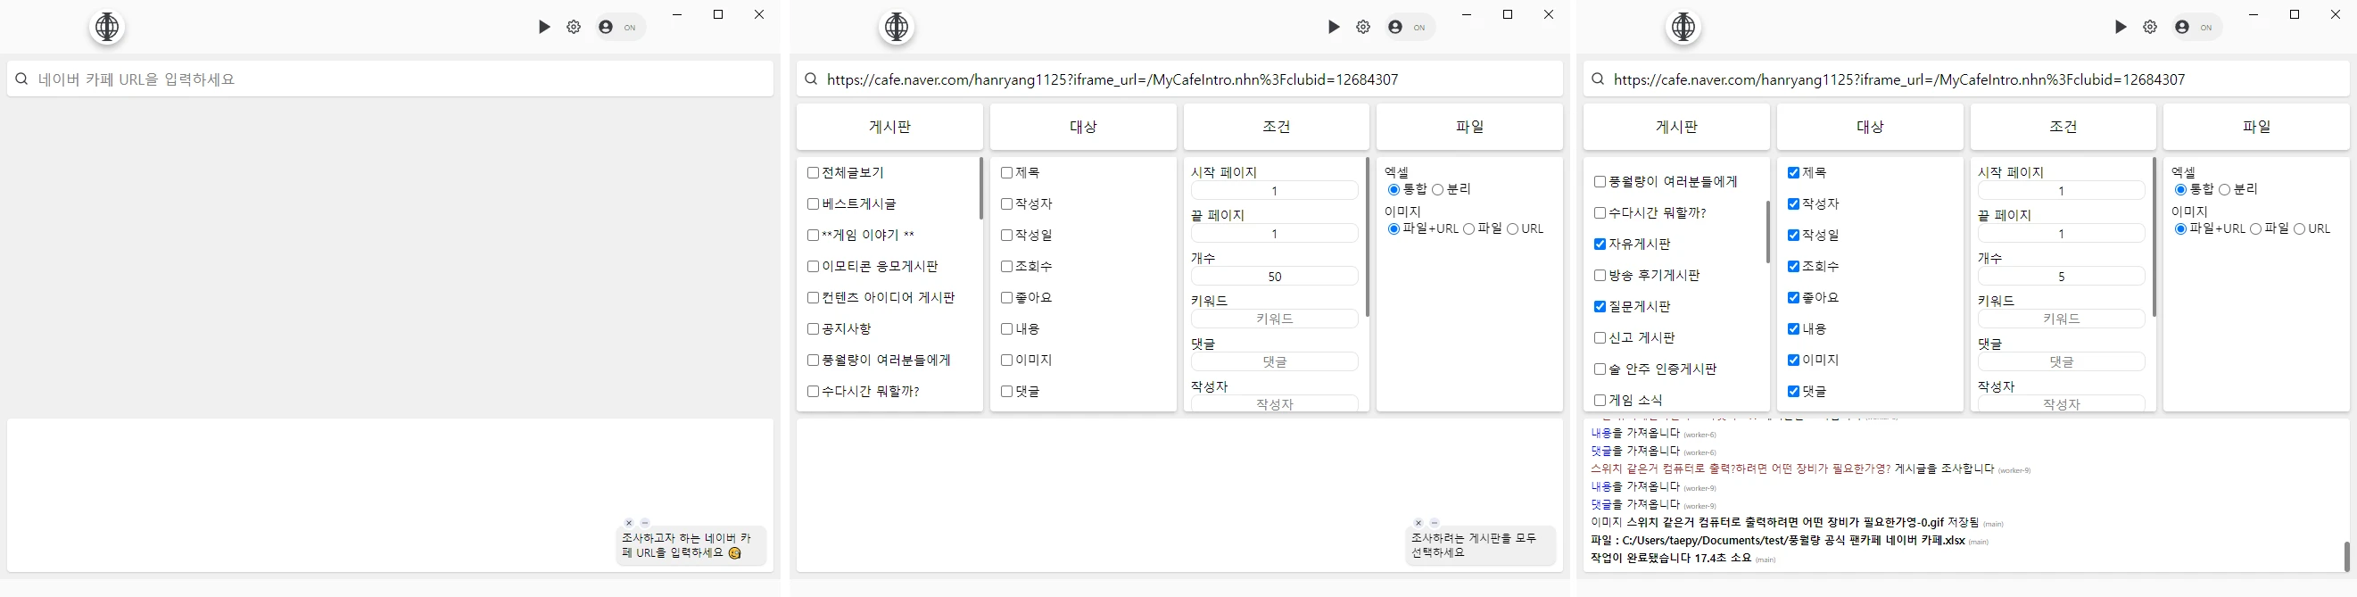Click conditions panel scrollbar in middle window
Image resolution: width=2357 pixels, height=597 pixels.
[x=1367, y=237]
